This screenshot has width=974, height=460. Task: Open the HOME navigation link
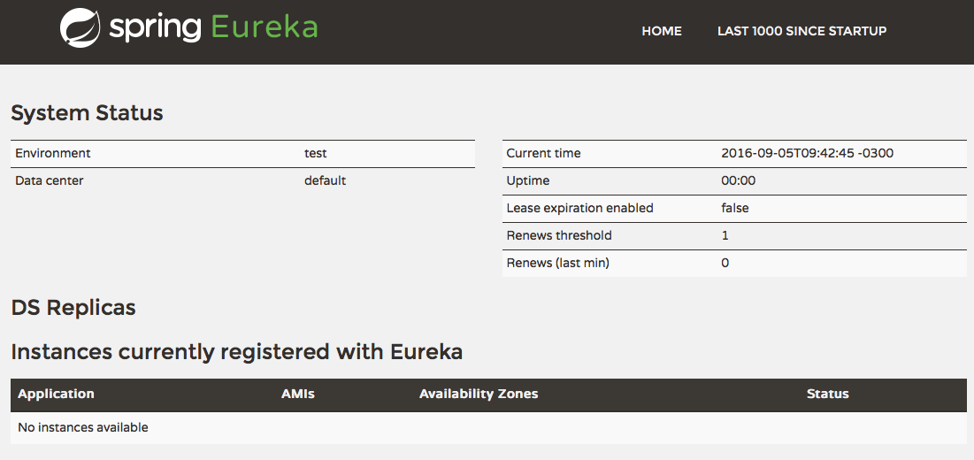(662, 31)
